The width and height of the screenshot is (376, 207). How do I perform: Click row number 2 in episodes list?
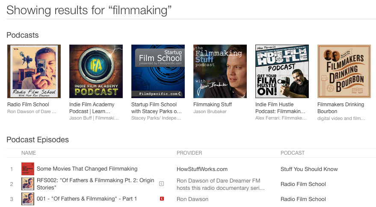click(12, 184)
